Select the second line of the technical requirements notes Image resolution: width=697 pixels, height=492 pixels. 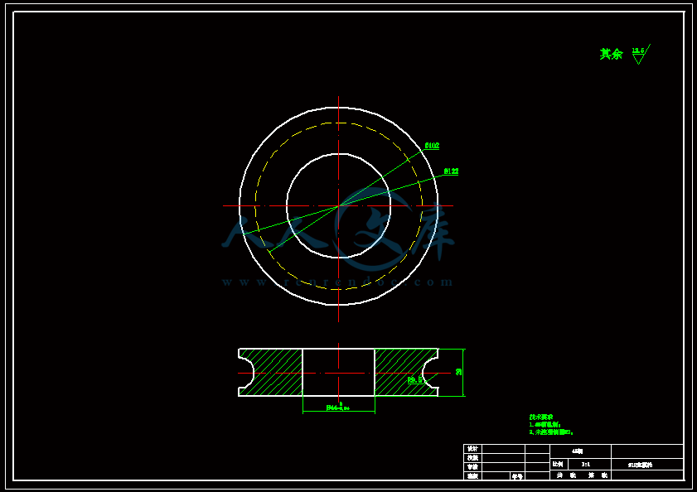(551, 432)
